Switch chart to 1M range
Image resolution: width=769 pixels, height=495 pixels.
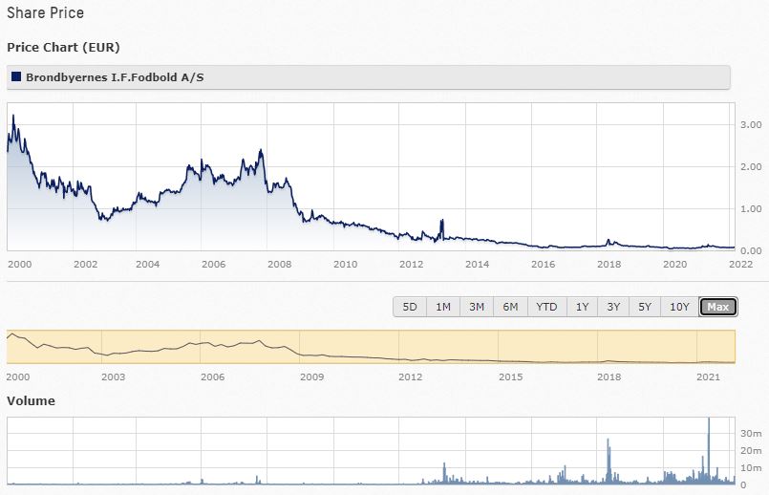[442, 307]
